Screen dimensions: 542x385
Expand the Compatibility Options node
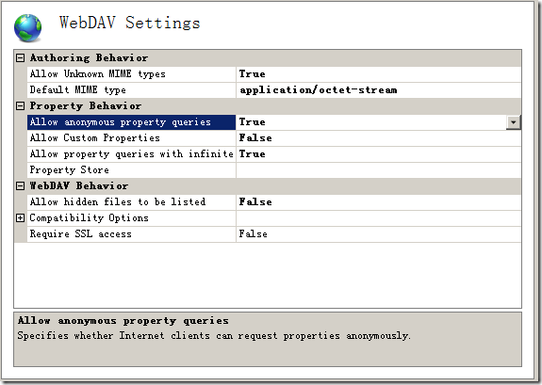tap(21, 217)
